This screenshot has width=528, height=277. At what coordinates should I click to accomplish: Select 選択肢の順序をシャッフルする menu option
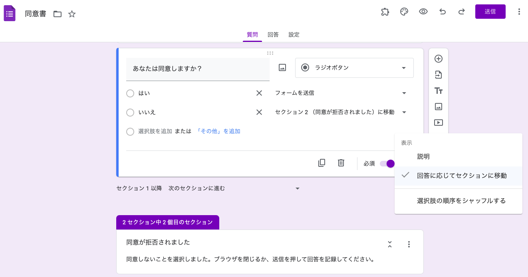click(461, 201)
